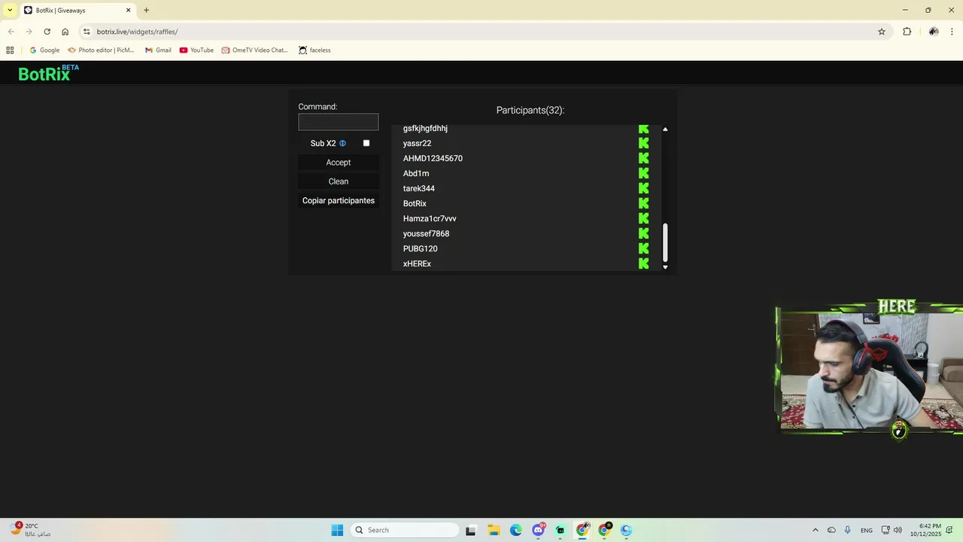
Task: Click the participants list scroll-up arrow
Action: coord(665,129)
